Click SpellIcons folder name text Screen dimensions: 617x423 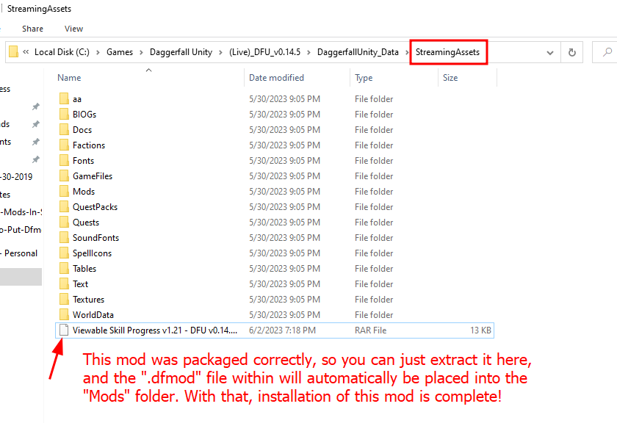[92, 253]
